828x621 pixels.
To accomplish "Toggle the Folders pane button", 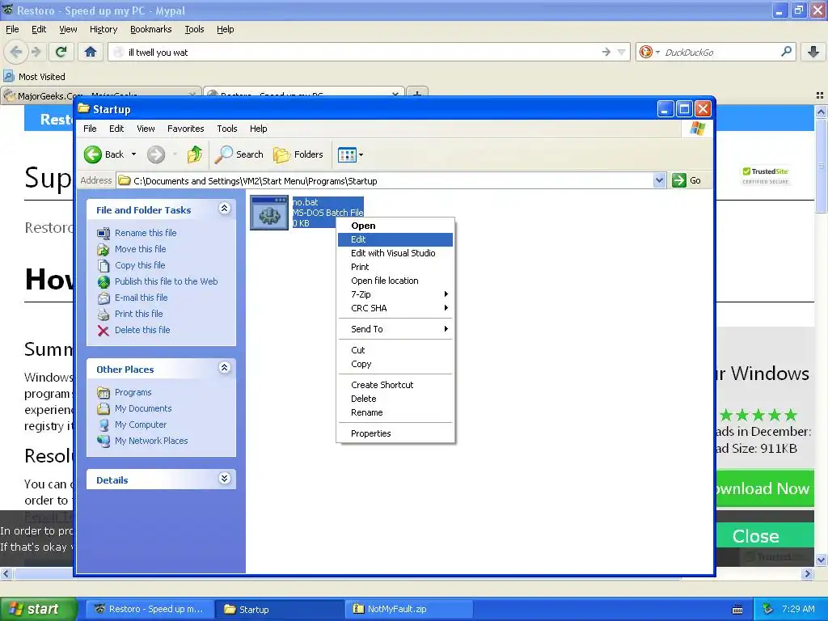I will (298, 154).
